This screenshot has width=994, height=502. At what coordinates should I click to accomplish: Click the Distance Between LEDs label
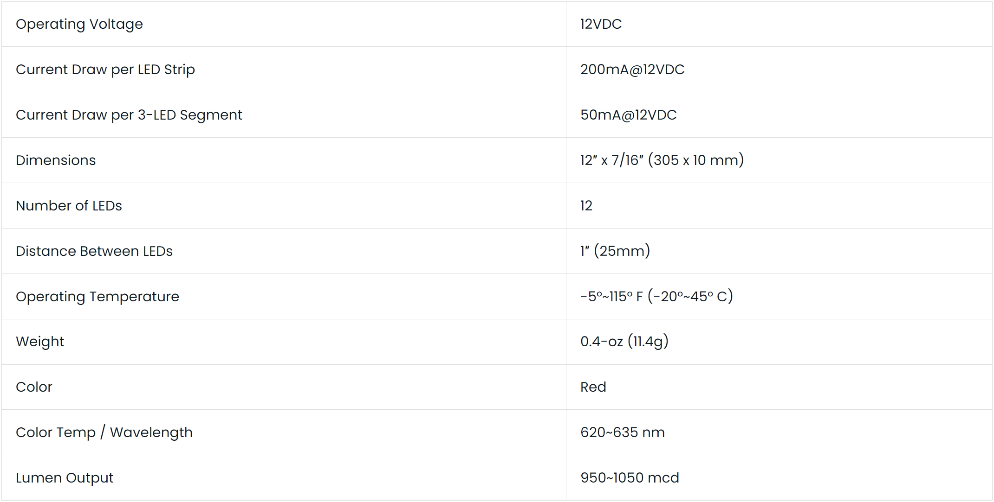click(x=94, y=251)
